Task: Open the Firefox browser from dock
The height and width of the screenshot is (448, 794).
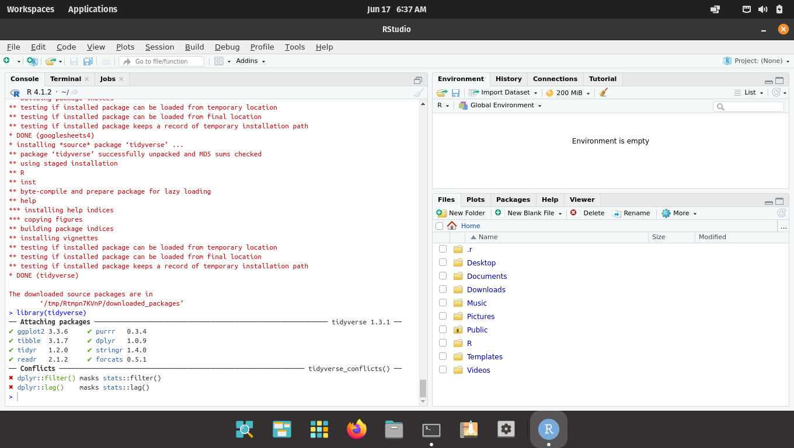Action: pos(357,429)
